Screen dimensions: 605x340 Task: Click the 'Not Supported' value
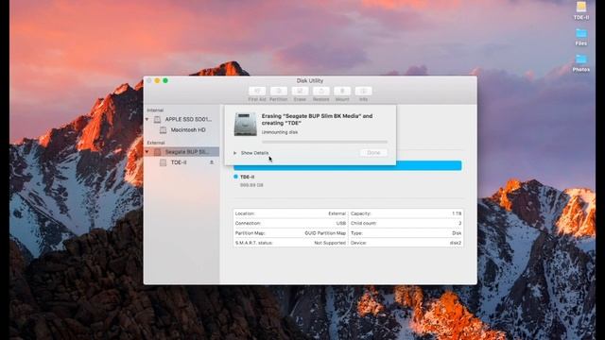click(330, 244)
